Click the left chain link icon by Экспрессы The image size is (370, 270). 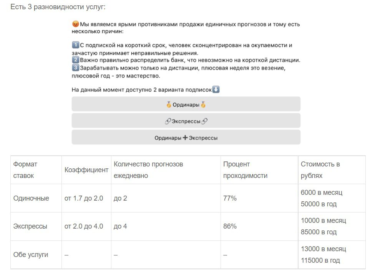pyautogui.click(x=168, y=121)
